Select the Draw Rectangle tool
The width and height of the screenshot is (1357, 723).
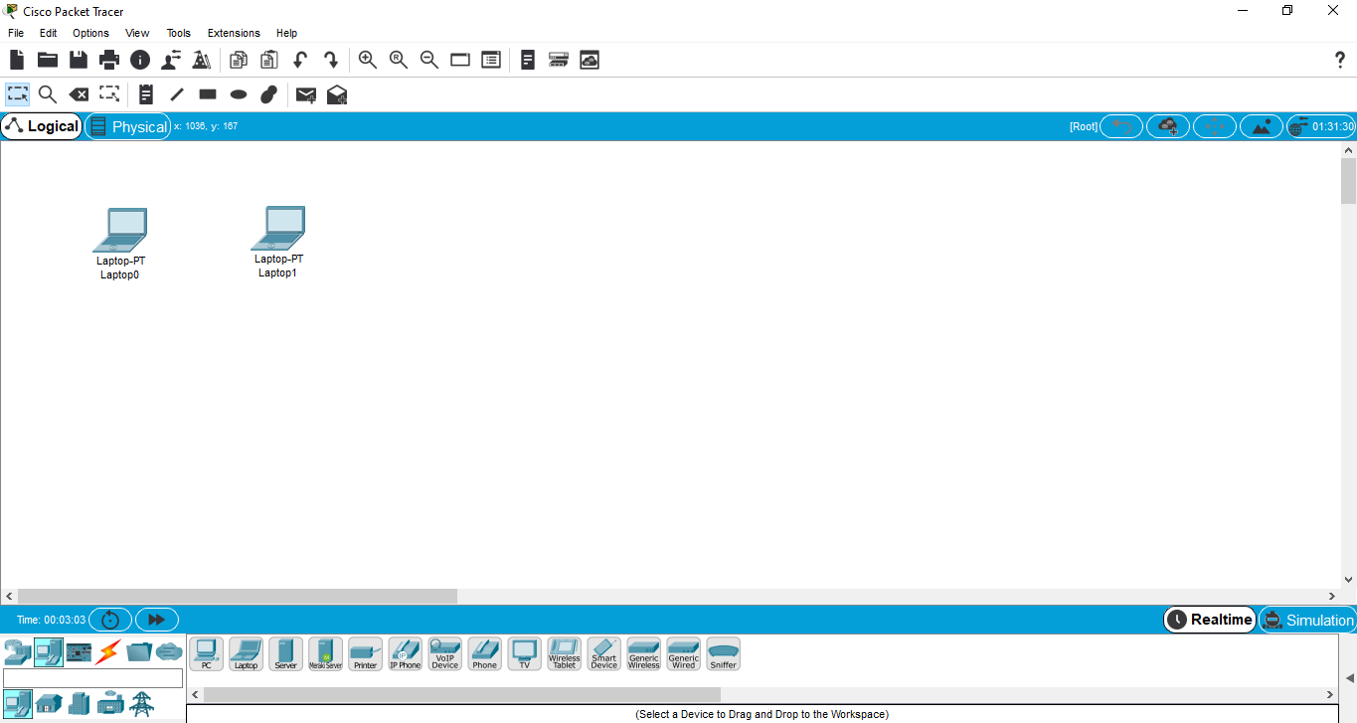208,94
